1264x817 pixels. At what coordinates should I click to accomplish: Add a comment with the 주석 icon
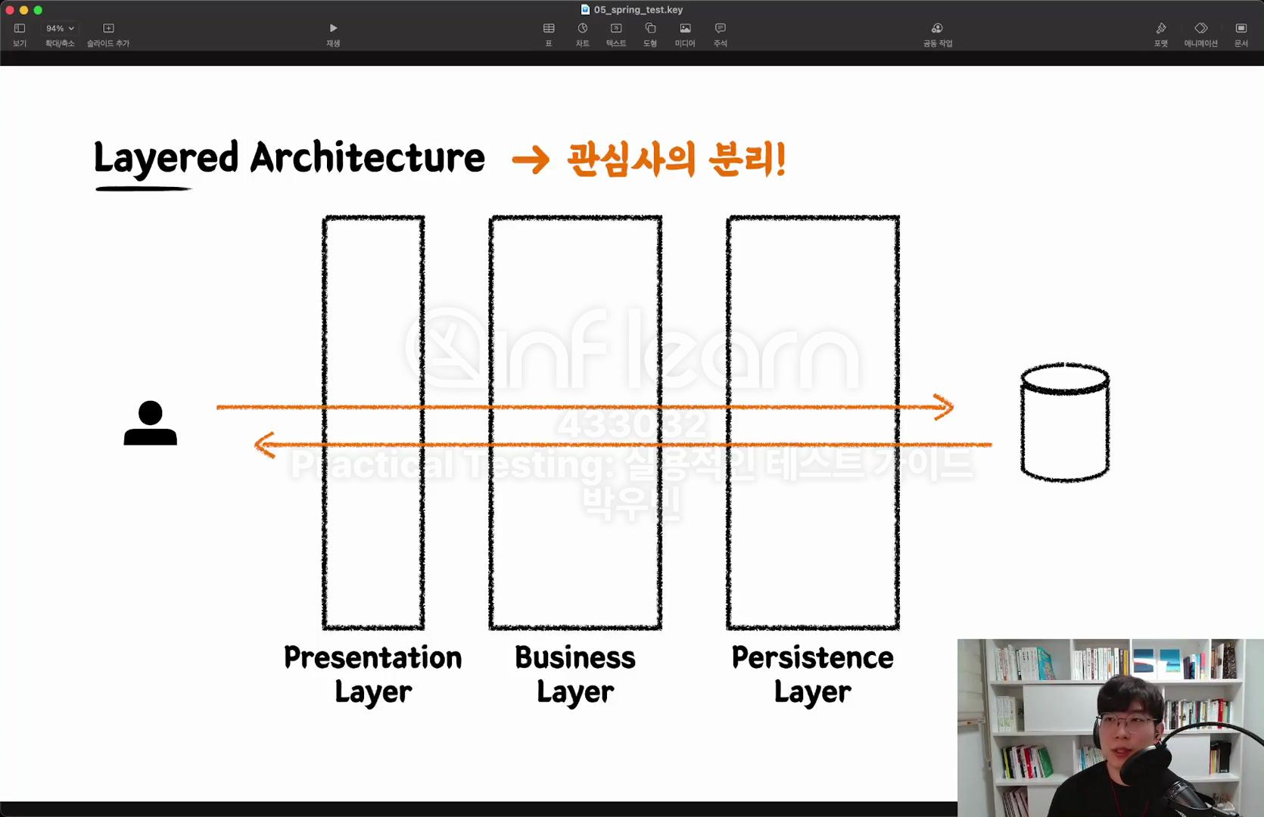[x=721, y=34]
